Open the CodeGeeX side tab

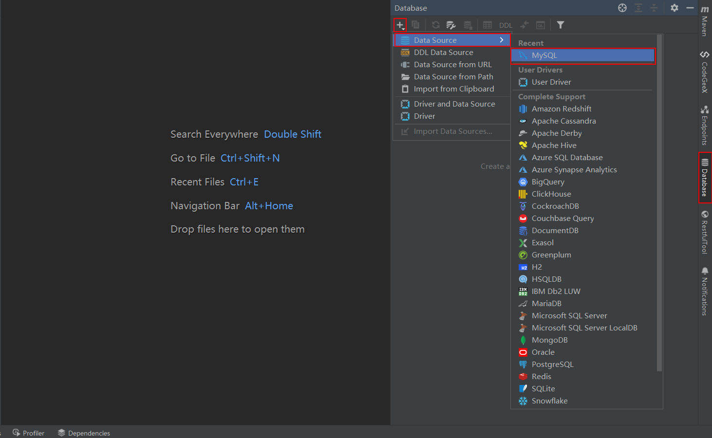click(x=705, y=71)
